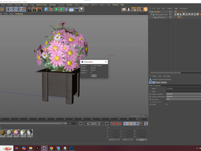Screen dimensions: 201x151
Task: Open Visible in Renderer dropdown
Action: tap(183, 96)
